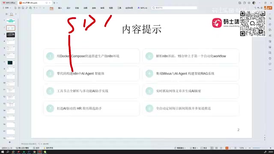The width and height of the screenshot is (274, 154).
Task: Open the WPS Office home tab
Action: tap(9, 3)
